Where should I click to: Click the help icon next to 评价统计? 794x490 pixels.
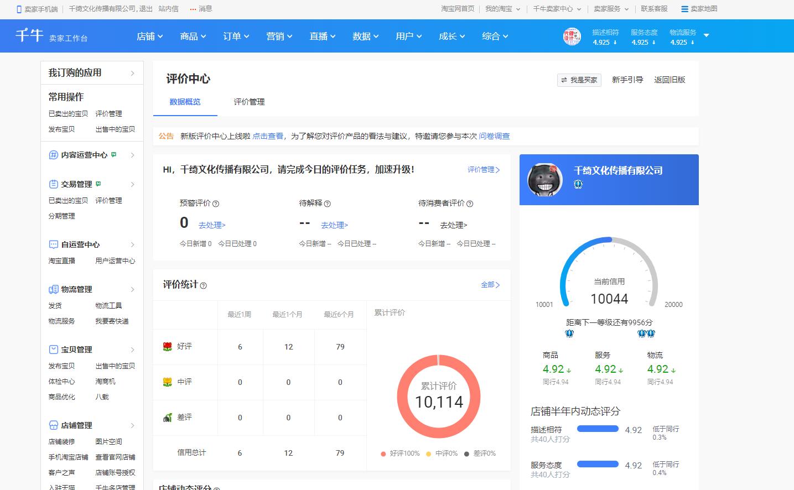(x=203, y=285)
